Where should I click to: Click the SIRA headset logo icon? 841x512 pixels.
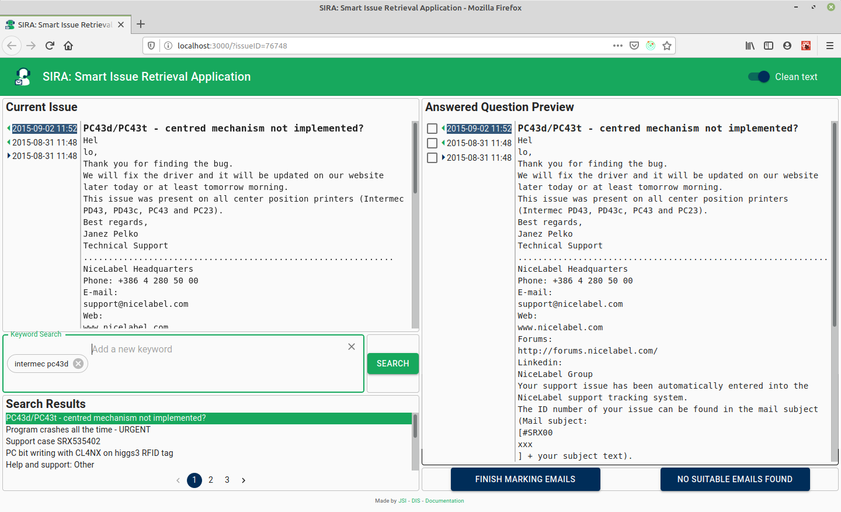[23, 77]
